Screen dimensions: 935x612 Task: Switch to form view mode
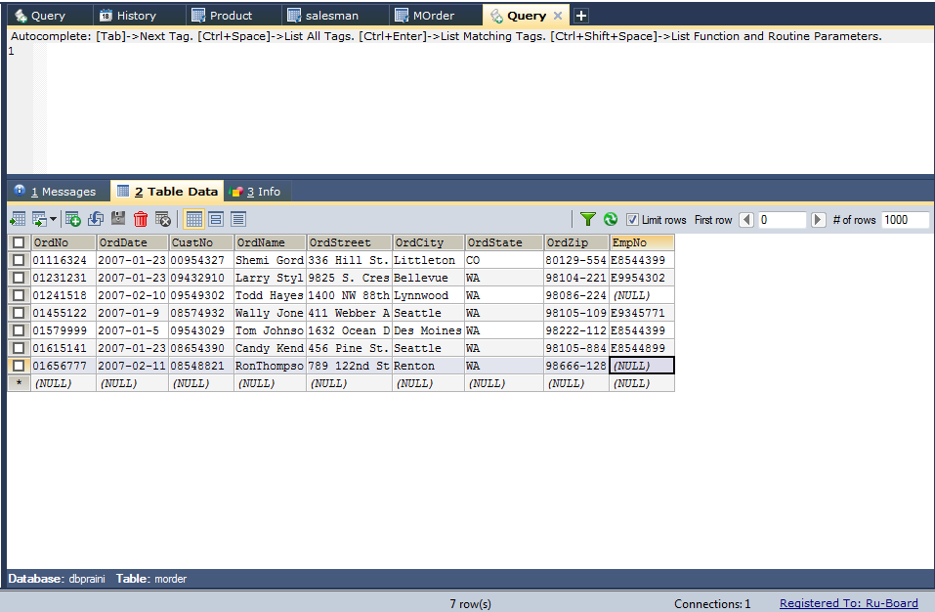point(216,219)
